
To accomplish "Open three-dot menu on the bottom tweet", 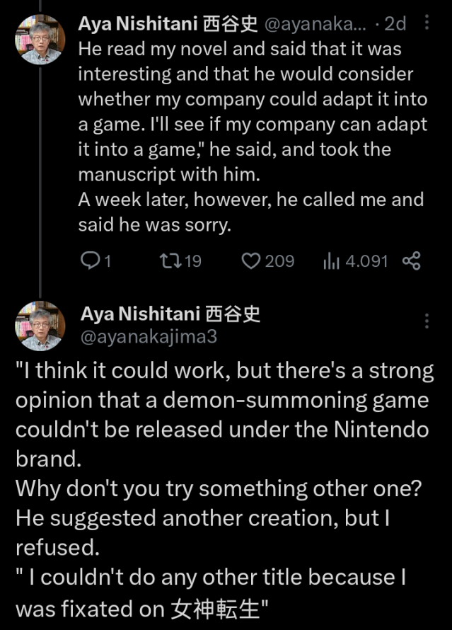I will pos(427,321).
